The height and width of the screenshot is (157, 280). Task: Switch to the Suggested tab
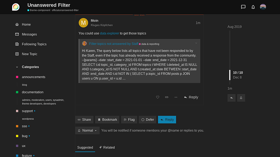pyautogui.click(x=85, y=148)
